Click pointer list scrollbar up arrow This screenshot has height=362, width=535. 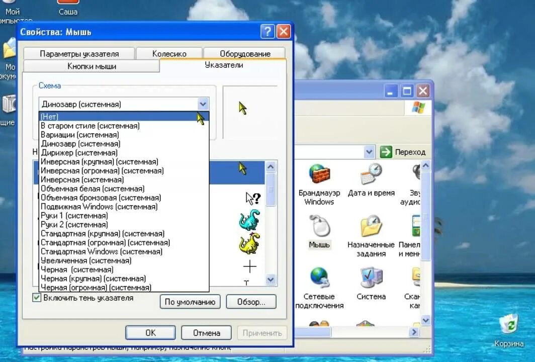coord(271,167)
